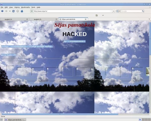Click the Forward navigation arrow
Viewport: 151px width, 121px height.
tap(6, 11)
